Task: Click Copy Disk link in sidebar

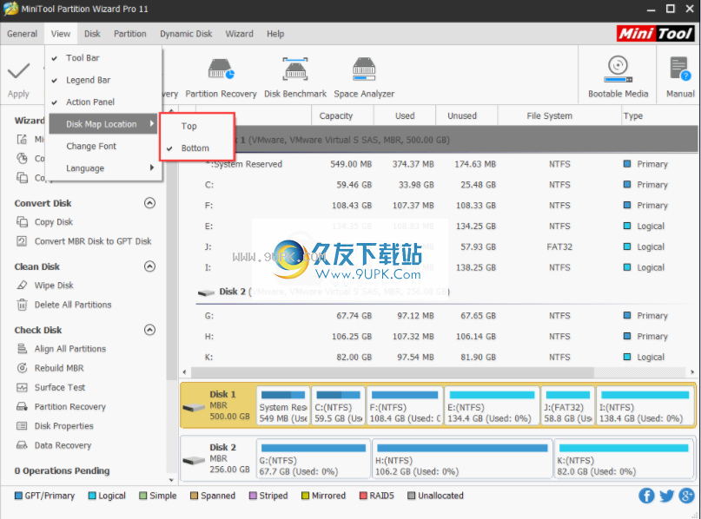Action: click(x=54, y=222)
